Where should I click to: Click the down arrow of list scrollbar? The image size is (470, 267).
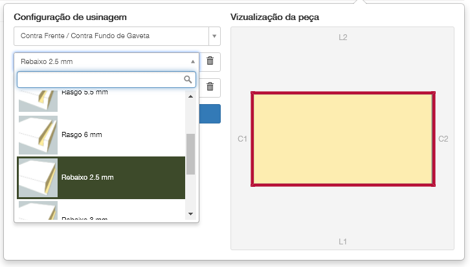click(190, 214)
